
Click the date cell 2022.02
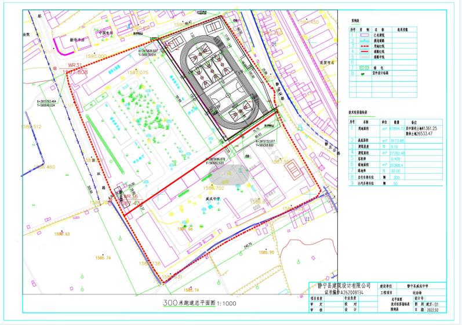432,310
